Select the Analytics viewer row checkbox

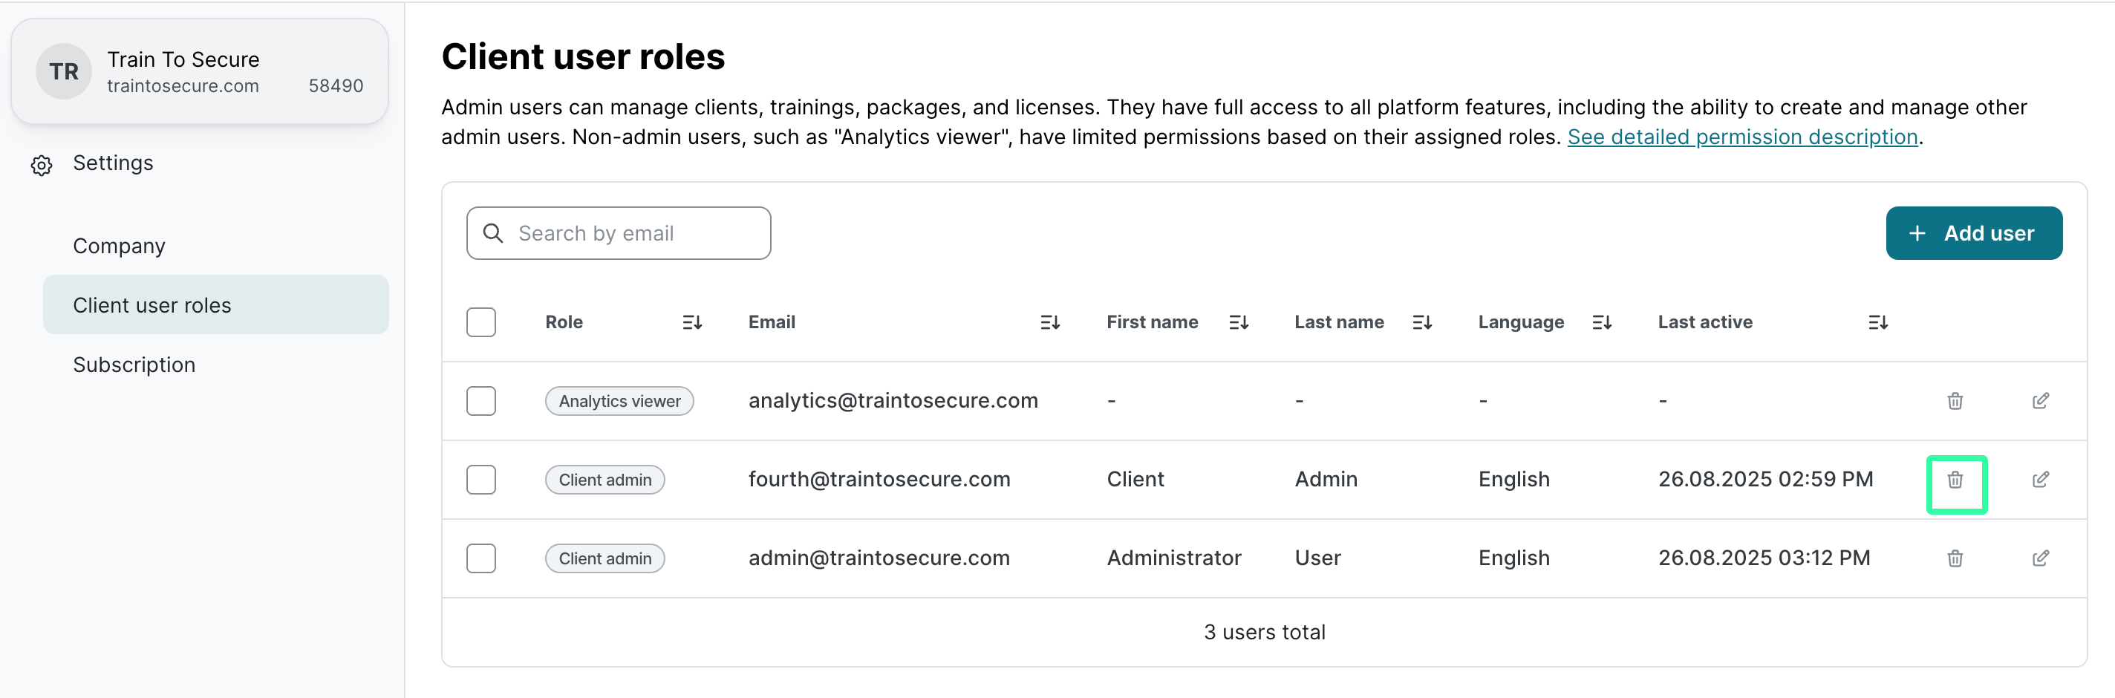(481, 401)
